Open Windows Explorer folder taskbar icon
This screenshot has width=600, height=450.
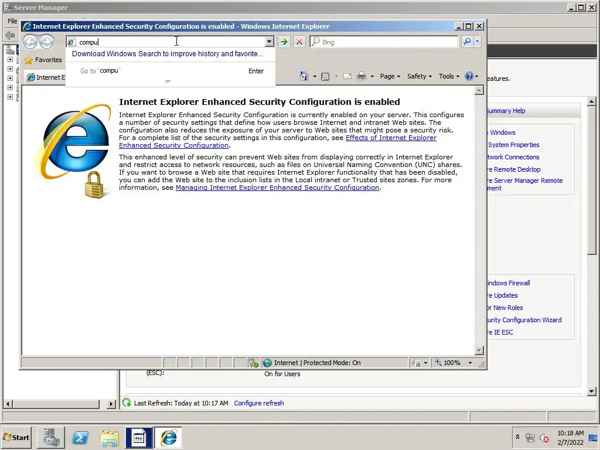click(x=110, y=437)
